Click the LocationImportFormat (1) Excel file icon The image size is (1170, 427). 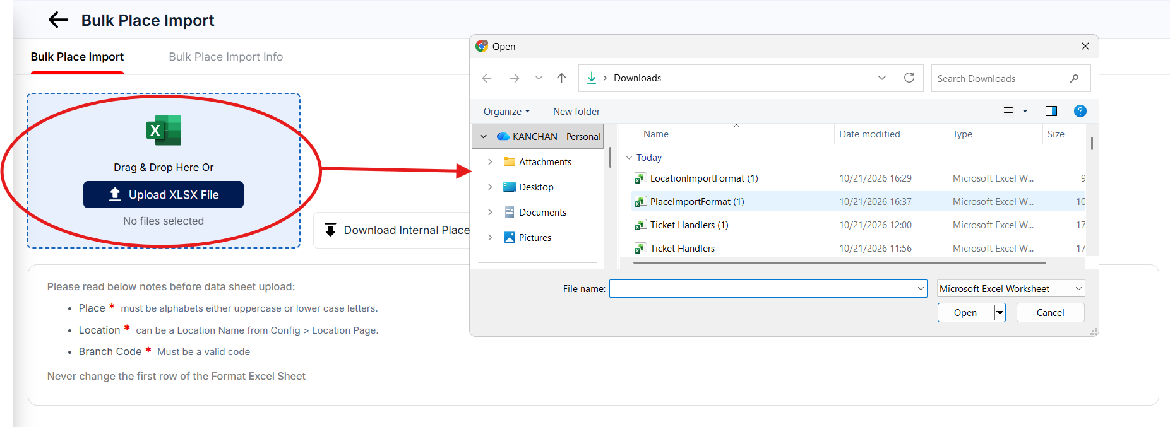pos(640,178)
